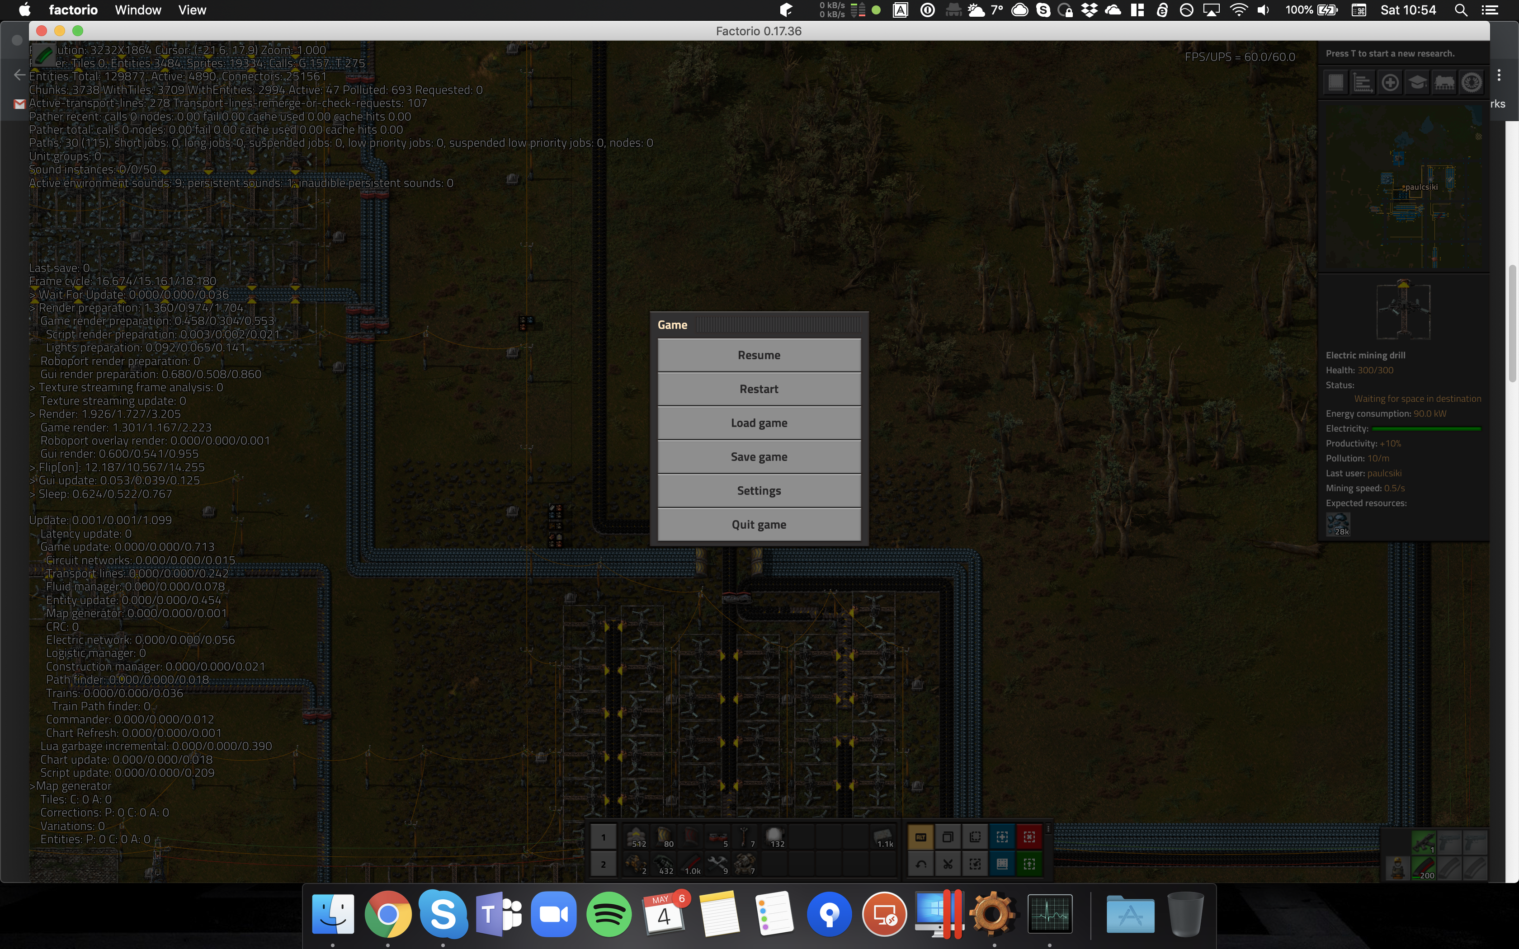Click the weapon slot showing 1
This screenshot has height=949, width=1519.
[x=1423, y=842]
